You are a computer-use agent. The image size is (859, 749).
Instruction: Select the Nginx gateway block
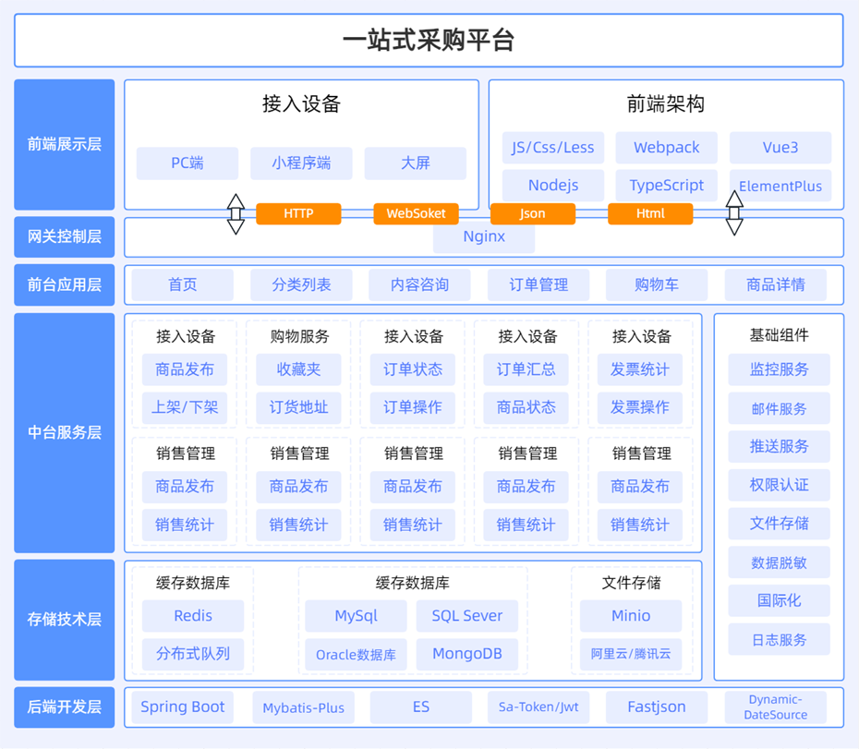coord(484,237)
